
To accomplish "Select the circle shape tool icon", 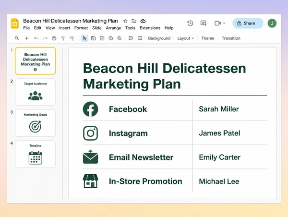I will pos(111,38).
